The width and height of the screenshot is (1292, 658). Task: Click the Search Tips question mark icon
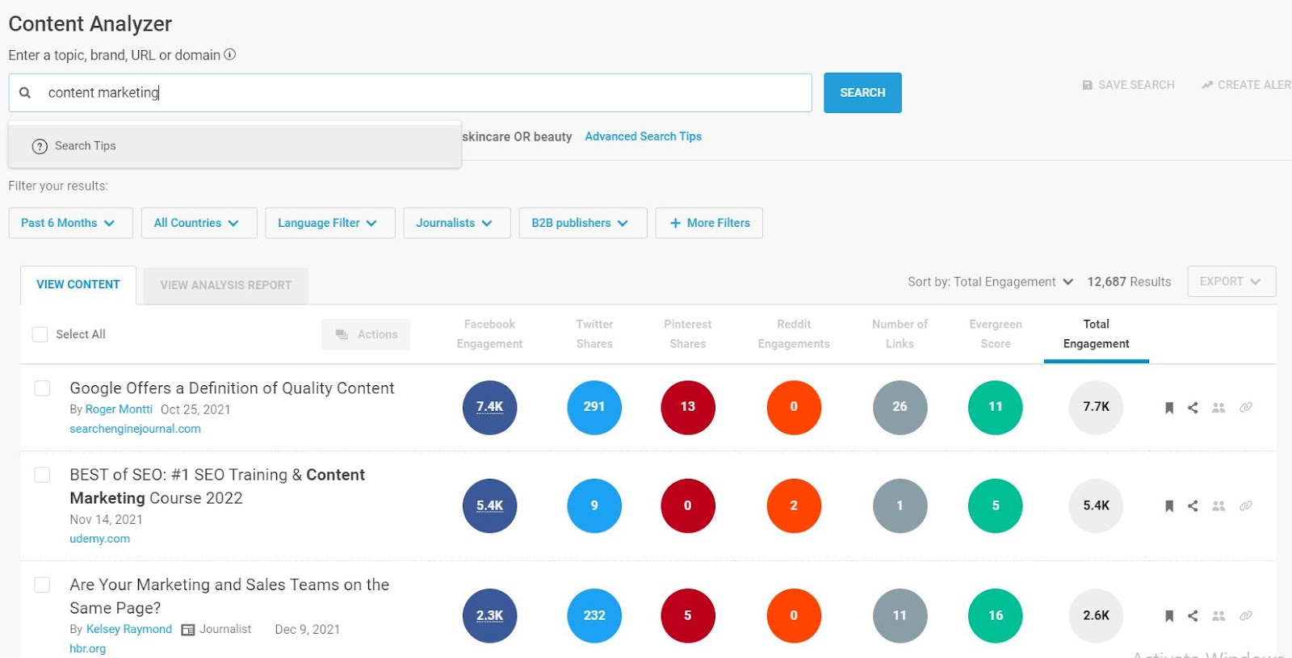point(40,146)
